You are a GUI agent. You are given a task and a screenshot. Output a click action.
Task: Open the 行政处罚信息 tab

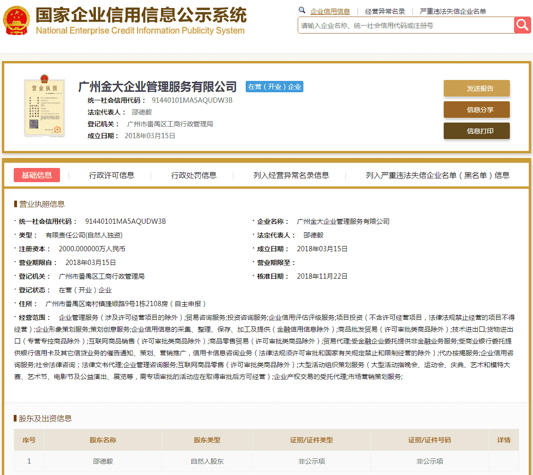[194, 175]
